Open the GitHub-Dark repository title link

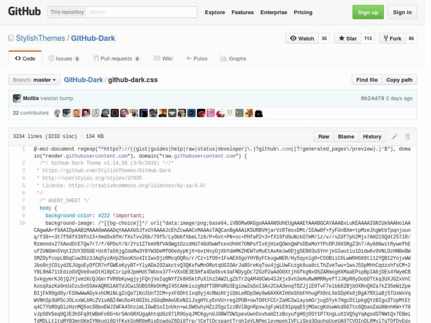click(x=93, y=38)
